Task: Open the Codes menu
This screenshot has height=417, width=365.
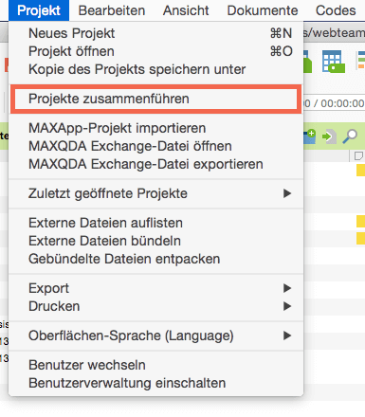Action: coord(336,10)
